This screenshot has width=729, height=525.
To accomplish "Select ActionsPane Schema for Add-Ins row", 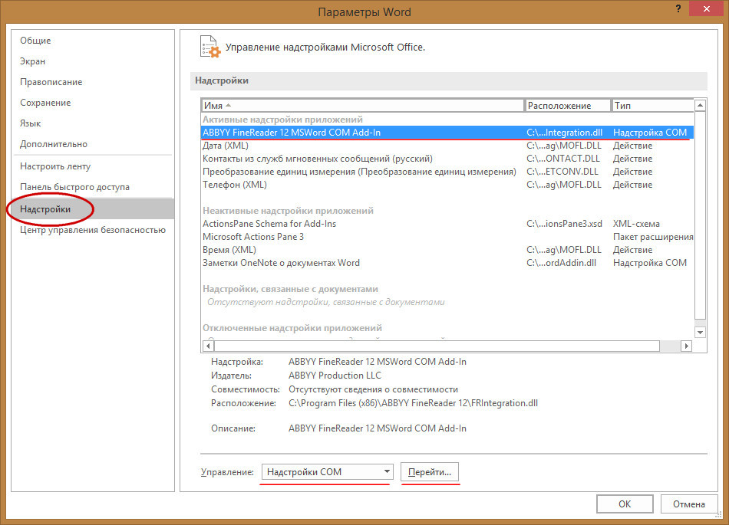I will point(447,223).
